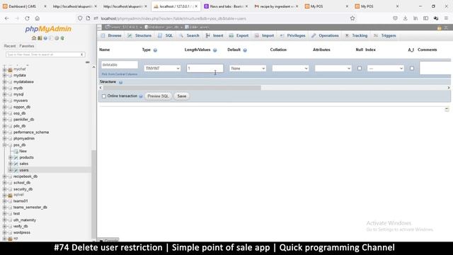Open the Attributes dropdown
453x255 pixels.
tap(333, 68)
